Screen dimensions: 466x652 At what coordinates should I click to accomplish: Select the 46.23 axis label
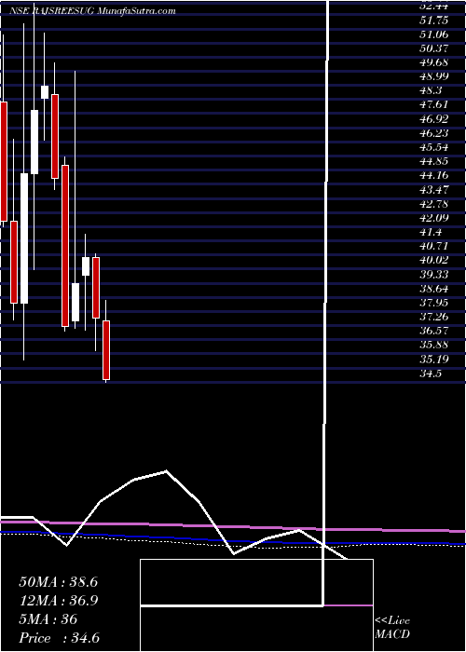[434, 133]
